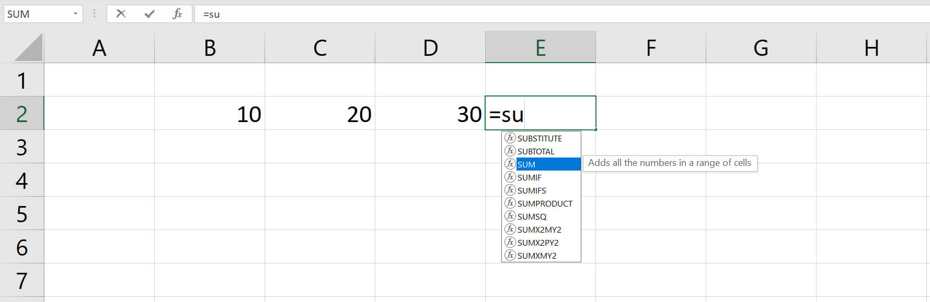The width and height of the screenshot is (930, 302).
Task: Click cell C2 containing 20
Action: (320, 113)
